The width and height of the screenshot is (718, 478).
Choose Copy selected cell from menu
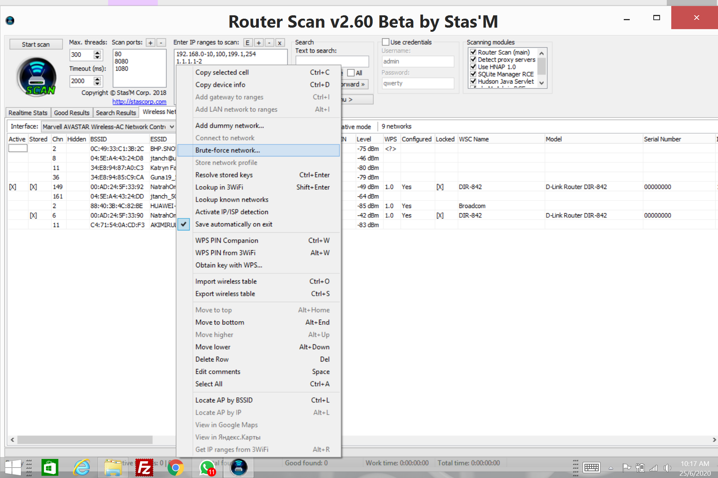tap(259, 72)
